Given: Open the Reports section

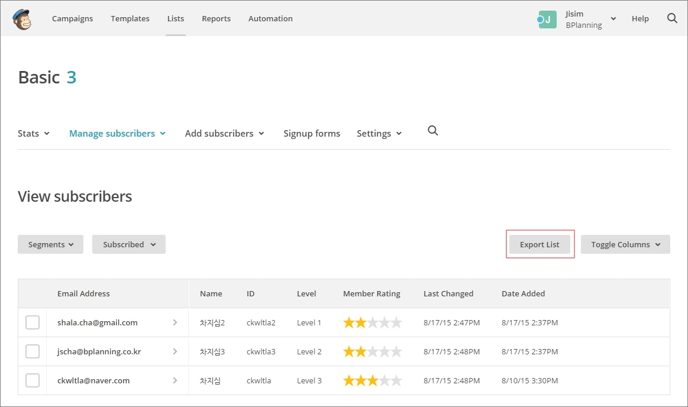Looking at the screenshot, I should tap(216, 18).
